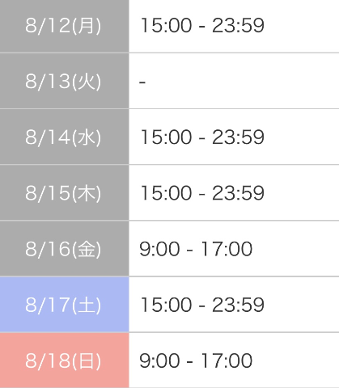Screen dimensions: 339x388
Task: Click the red 8/18(日) Sunday cell
Action: click(x=64, y=361)
